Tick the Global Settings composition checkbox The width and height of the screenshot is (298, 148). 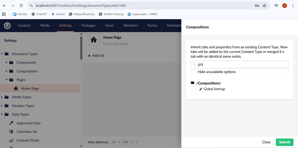pos(193,89)
